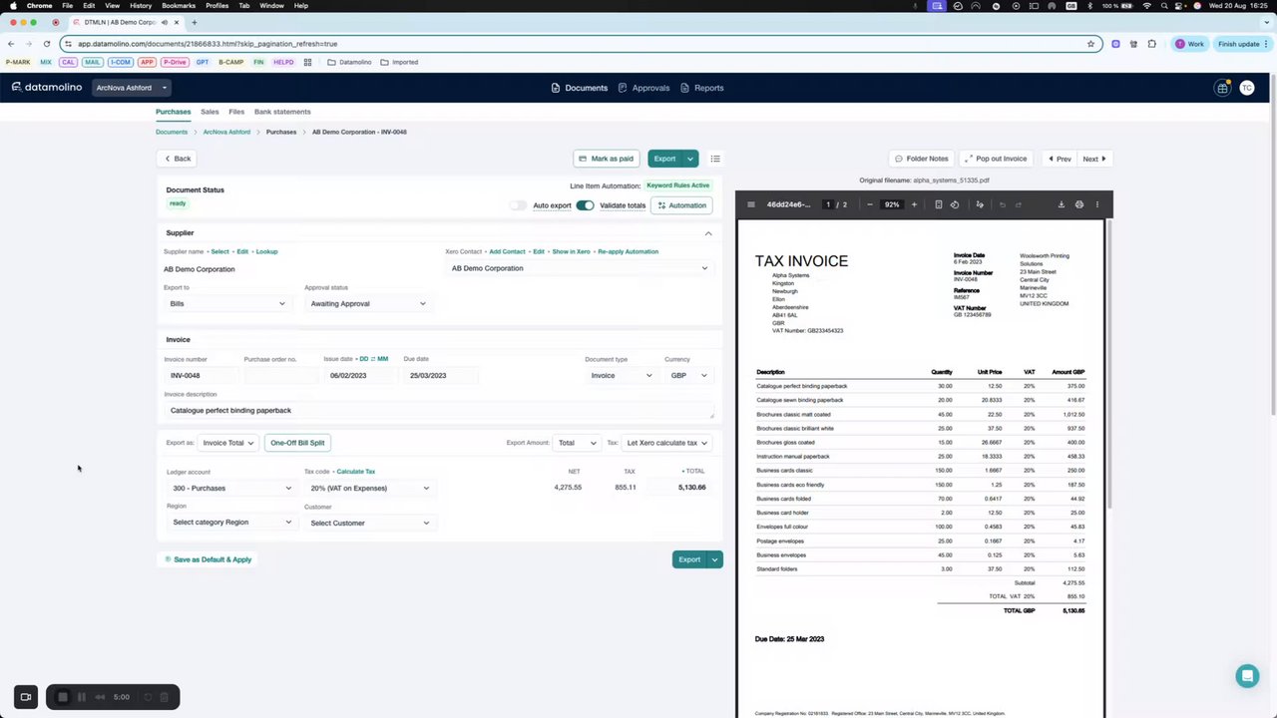Screen dimensions: 1277x718
Task: Open PDF viewer more actions menu
Action: point(1097,204)
